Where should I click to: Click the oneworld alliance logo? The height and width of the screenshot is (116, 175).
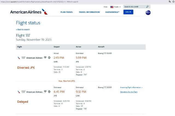click(148, 13)
